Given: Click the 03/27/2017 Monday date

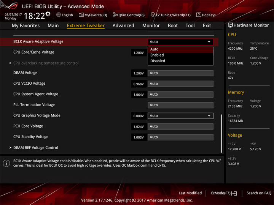Looking at the screenshot, I should point(13,16).
